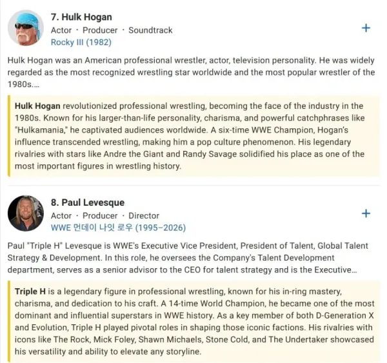
Task: Click Paul Levesque's Director role label
Action: coord(144,216)
